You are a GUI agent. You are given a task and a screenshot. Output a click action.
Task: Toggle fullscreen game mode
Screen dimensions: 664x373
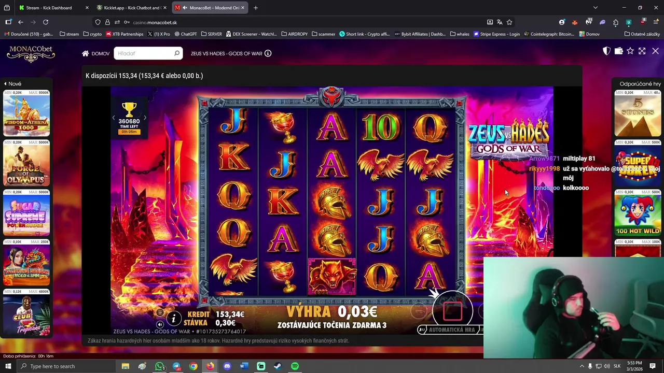click(642, 51)
